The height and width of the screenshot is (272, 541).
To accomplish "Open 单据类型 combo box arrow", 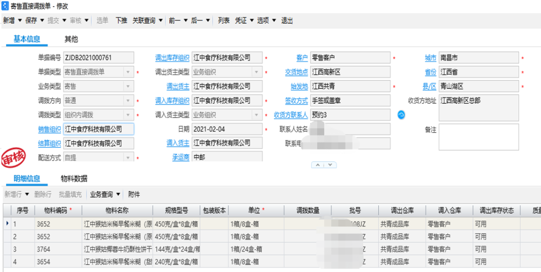I will point(128,72).
